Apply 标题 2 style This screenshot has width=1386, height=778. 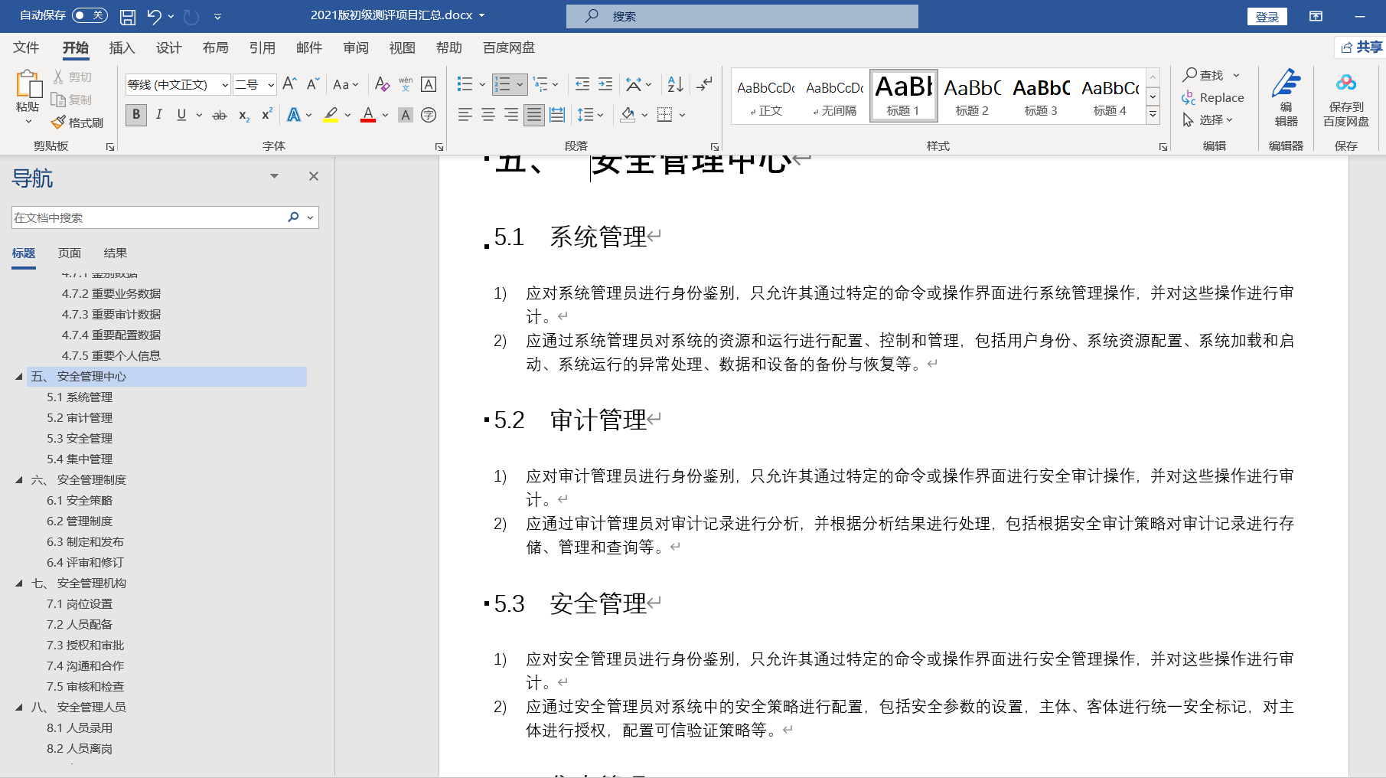972,95
